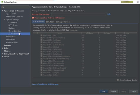Select Appearance in the settings tree
The height and width of the screenshot is (95, 140).
11,14
